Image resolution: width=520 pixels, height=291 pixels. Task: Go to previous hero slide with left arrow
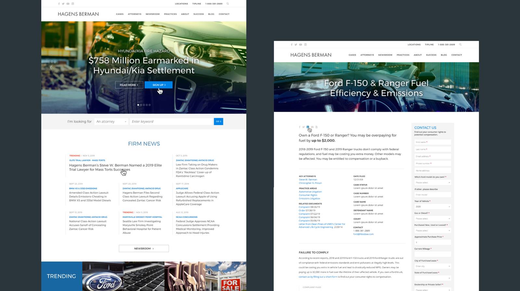[51, 67]
